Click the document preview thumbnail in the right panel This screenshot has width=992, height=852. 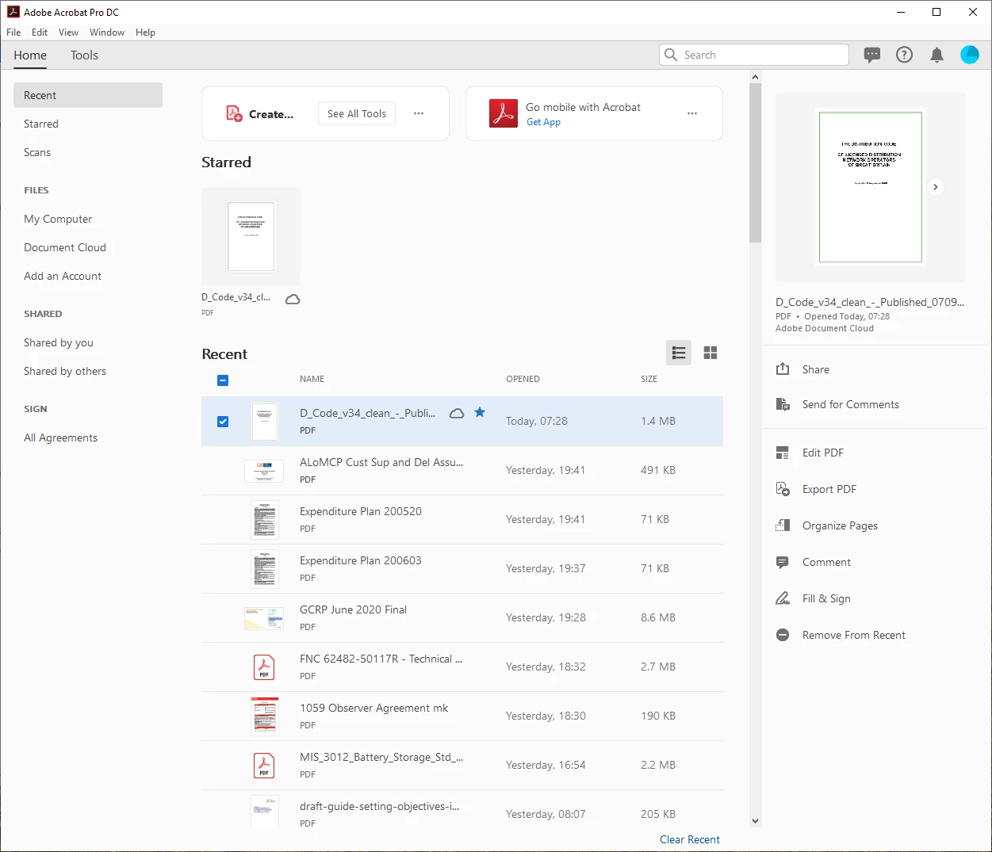(x=871, y=187)
